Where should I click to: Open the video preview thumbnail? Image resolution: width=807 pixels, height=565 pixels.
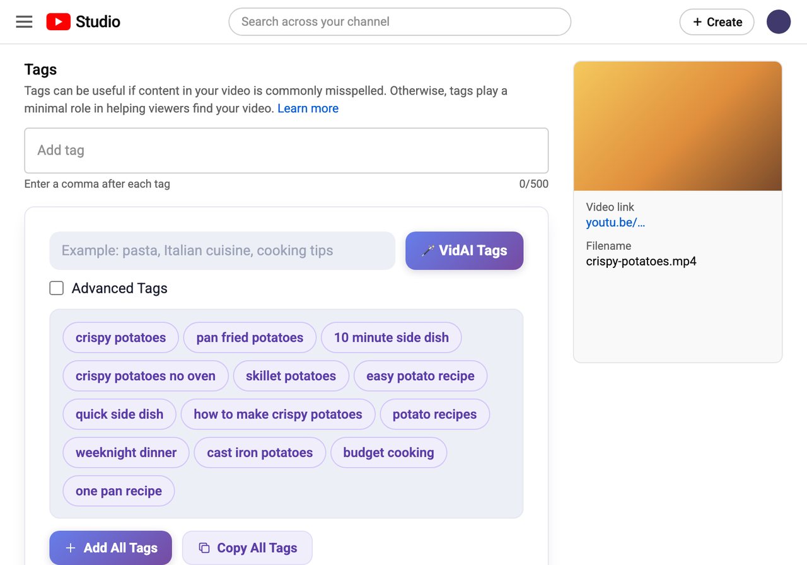(x=678, y=126)
